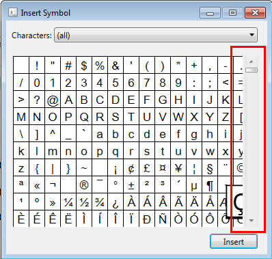Select the one quarter ¼ symbol
This screenshot has height=259, width=272.
[68, 202]
